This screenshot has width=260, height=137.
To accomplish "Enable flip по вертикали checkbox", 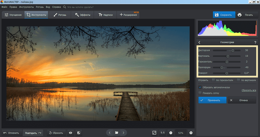I will click(238, 80).
